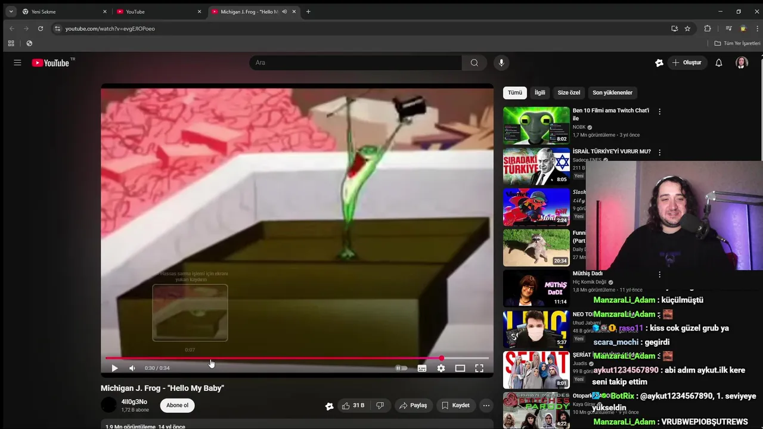Viewport: 763px width, 429px height.
Task: Open options for 'Müthiş Dadı' video
Action: 659,274
